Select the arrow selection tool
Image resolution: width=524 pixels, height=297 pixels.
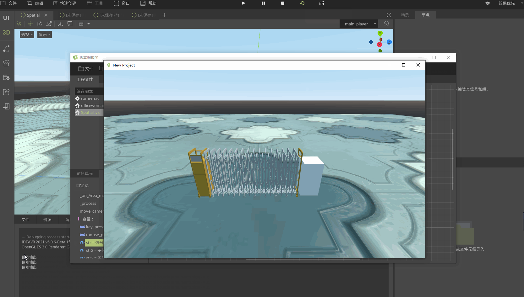(x=19, y=24)
